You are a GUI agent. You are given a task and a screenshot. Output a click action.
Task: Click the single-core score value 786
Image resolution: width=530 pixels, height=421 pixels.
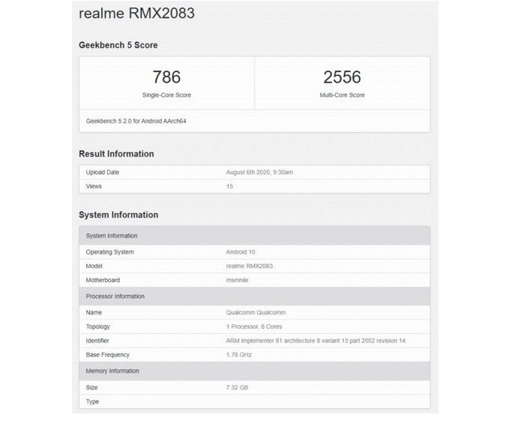(x=166, y=77)
